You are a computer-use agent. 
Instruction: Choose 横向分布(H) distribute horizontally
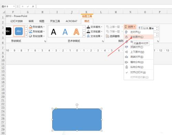pos(139,62)
